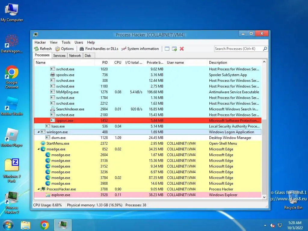Click Find handles or DLLs
The width and height of the screenshot is (308, 231).
pos(99,49)
